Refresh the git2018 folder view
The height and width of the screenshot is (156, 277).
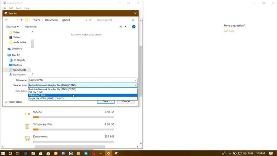(90, 20)
